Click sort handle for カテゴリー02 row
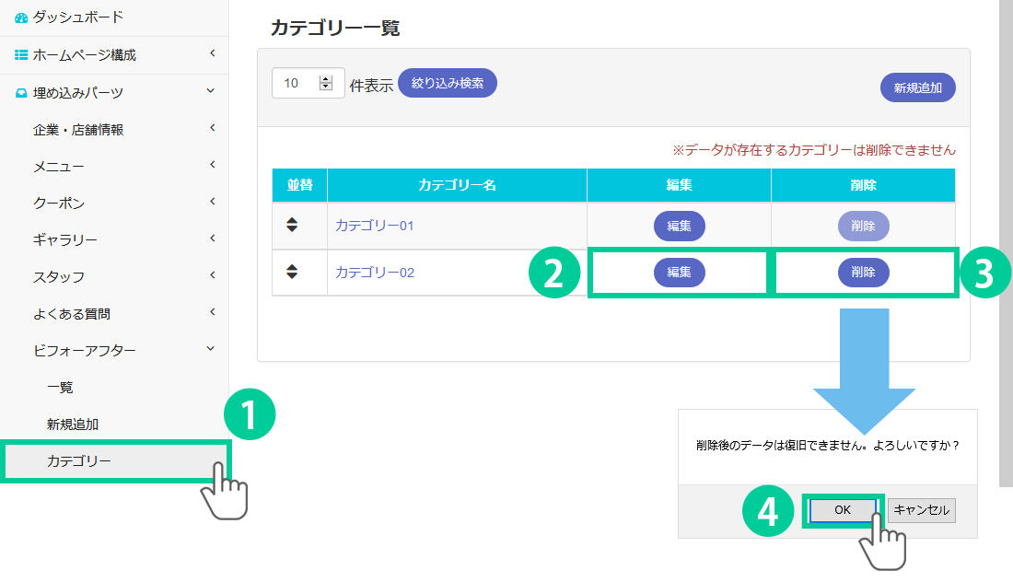This screenshot has width=1013, height=582. 292,272
